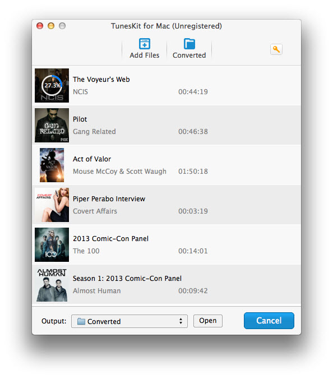Image resolution: width=333 pixels, height=379 pixels.
Task: Select 'Piper Perabo Interview' title
Action: point(109,199)
